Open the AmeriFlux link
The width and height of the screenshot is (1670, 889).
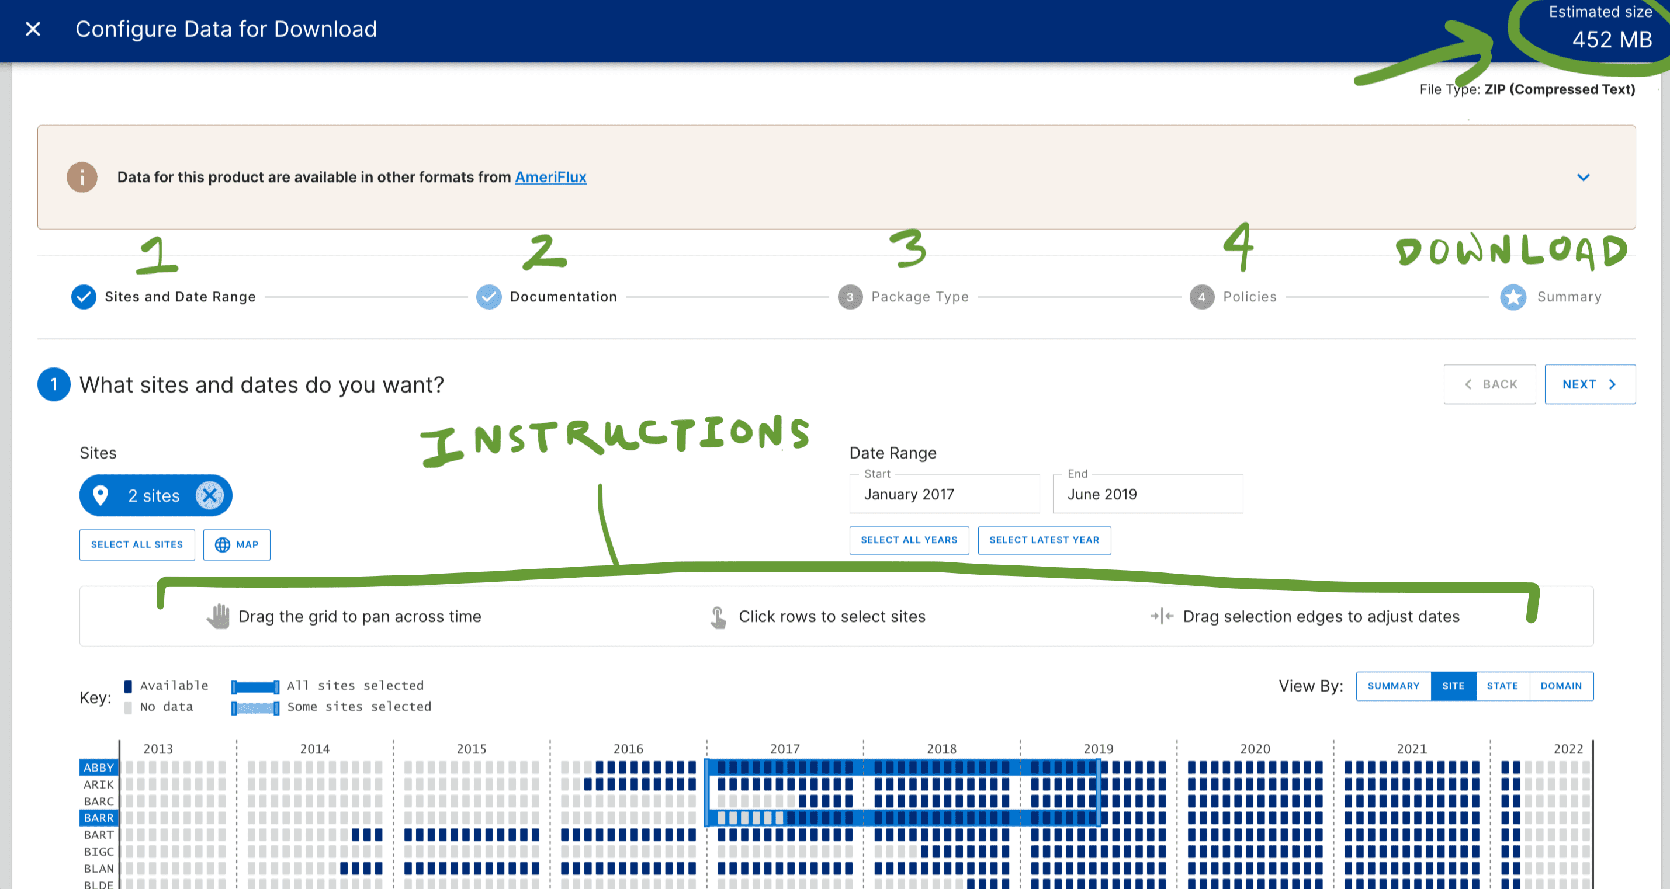(x=550, y=177)
